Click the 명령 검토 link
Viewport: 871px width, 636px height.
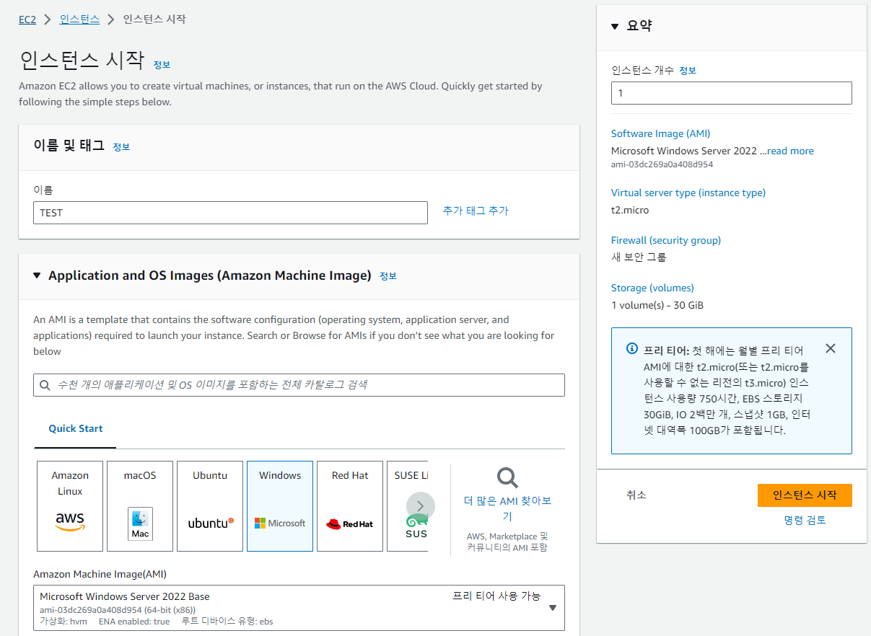805,520
